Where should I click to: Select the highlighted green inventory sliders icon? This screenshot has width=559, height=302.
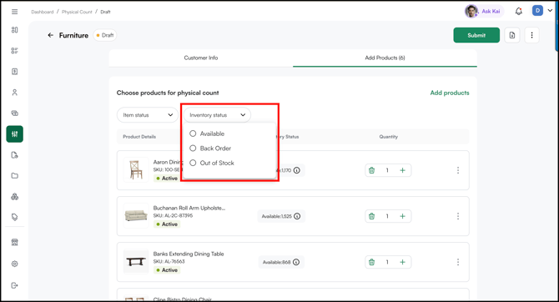[x=15, y=134]
